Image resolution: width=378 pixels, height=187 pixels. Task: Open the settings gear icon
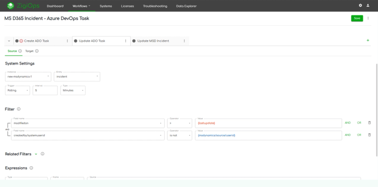pyautogui.click(x=361, y=5)
